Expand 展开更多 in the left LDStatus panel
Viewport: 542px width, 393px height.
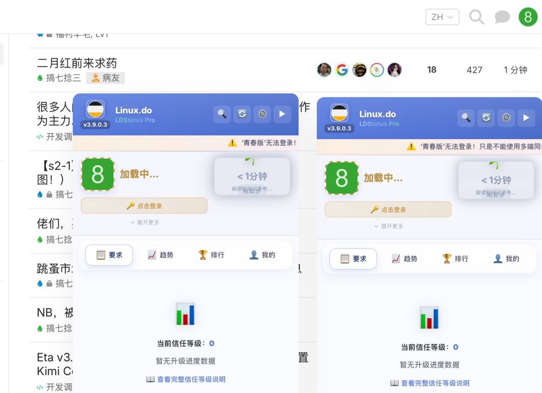145,223
